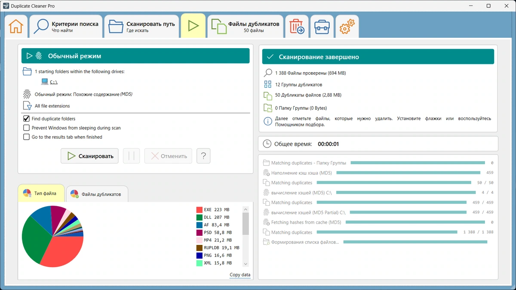Click the computer icon next to C:\
This screenshot has width=516, height=290.
tap(45, 81)
